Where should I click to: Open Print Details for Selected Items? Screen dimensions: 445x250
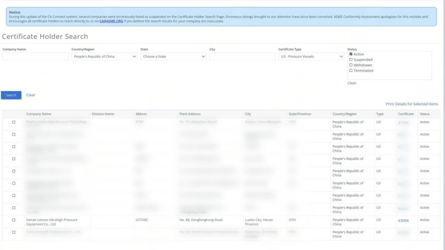point(412,104)
